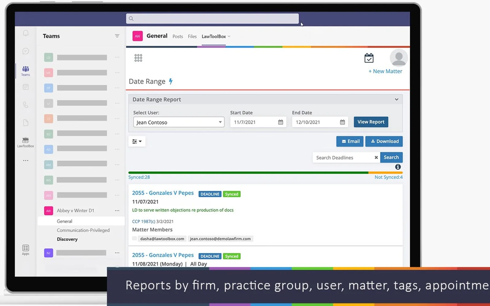Screen dimensions: 490x306
Task: Click the sync info icon
Action: pyautogui.click(x=398, y=167)
